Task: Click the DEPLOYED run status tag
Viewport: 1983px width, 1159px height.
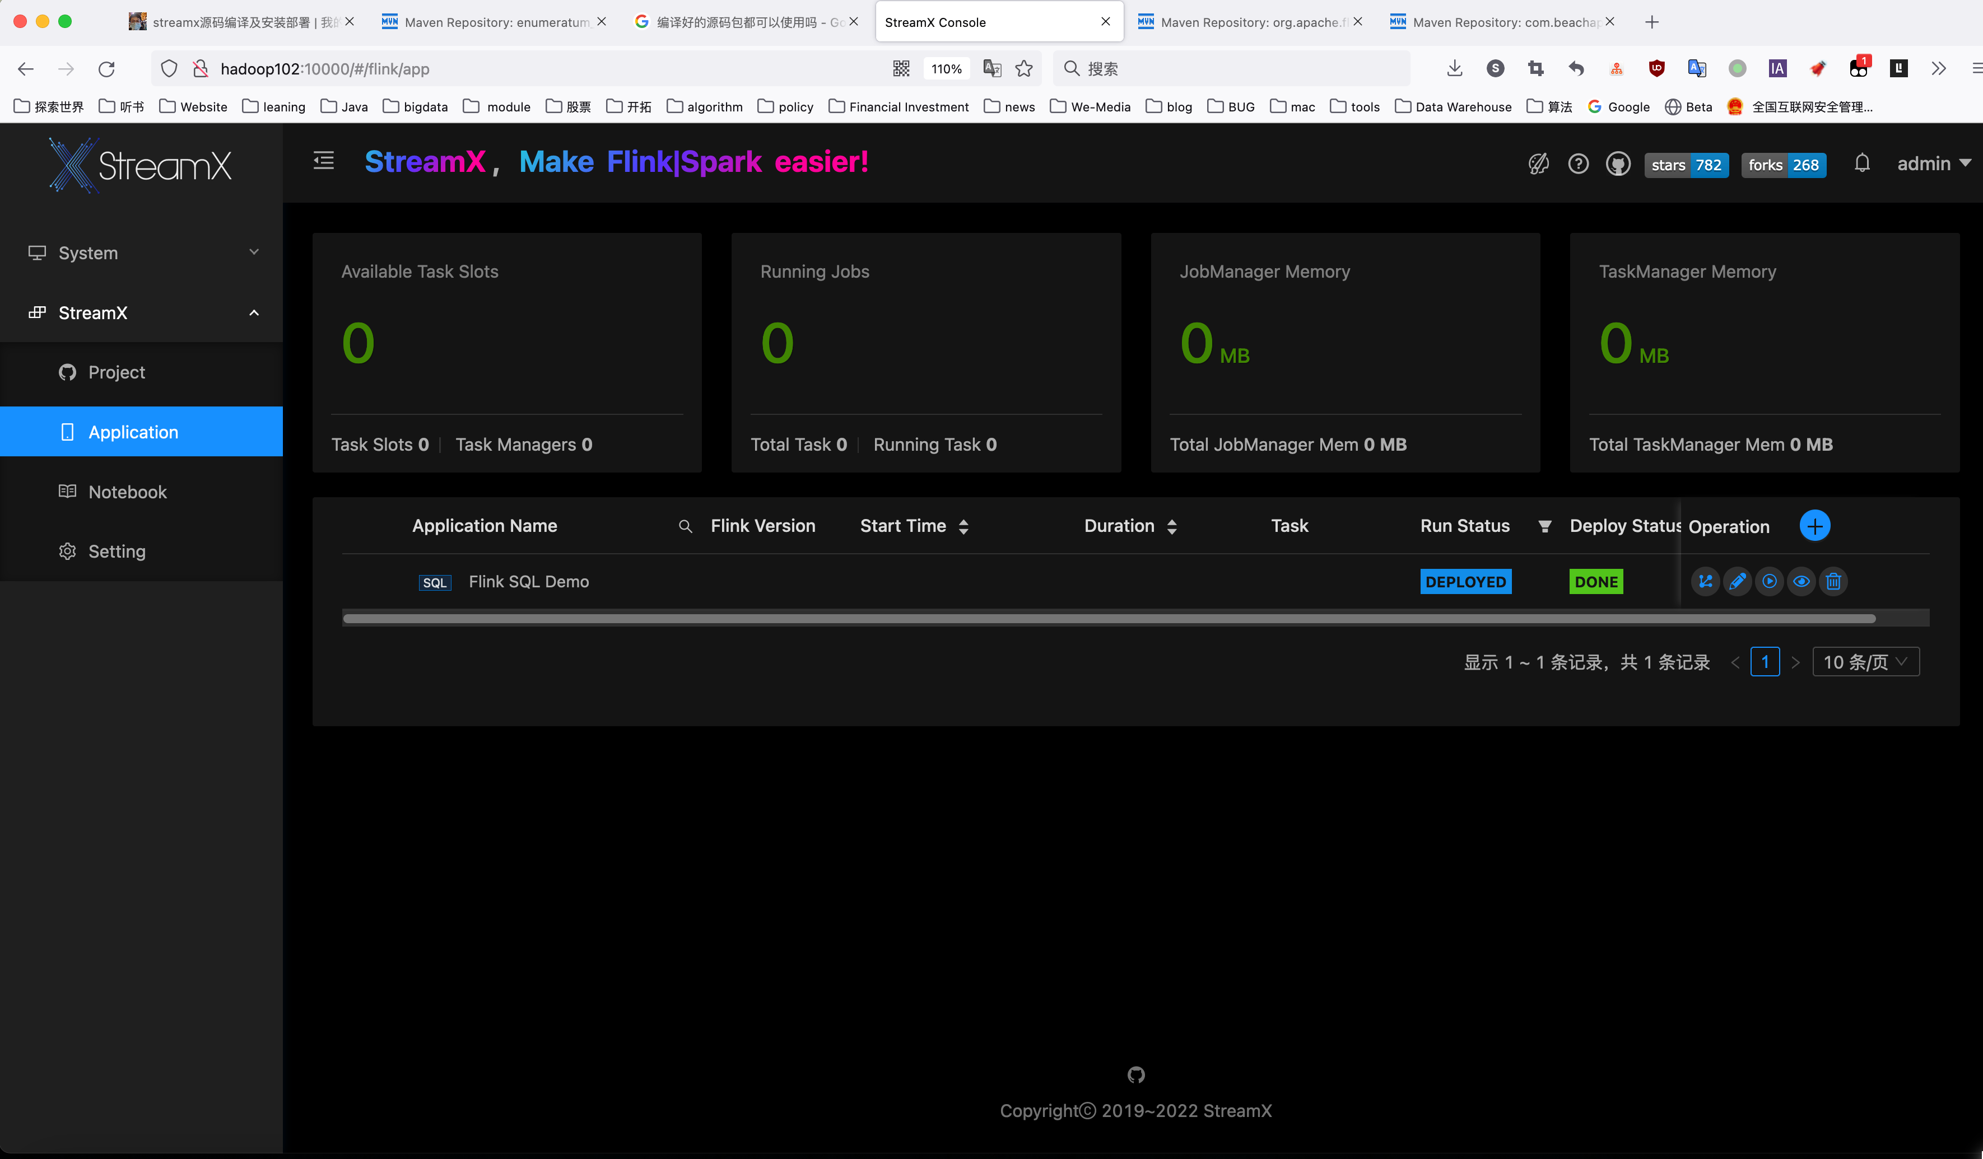Action: [1465, 582]
